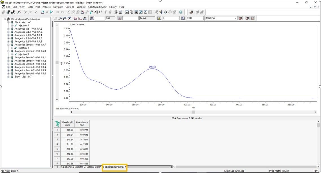This screenshot has height=173, width=321.
Task: Click the Wavelength (nm) column header
Action: click(x=67, y=123)
